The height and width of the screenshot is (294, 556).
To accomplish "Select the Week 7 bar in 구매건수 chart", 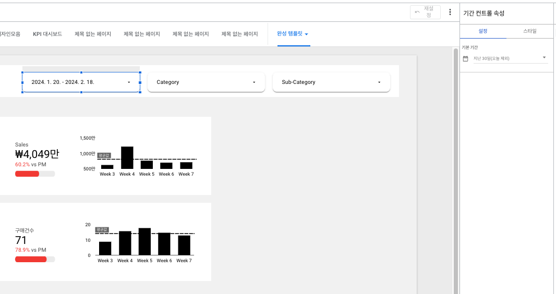I will coord(184,245).
